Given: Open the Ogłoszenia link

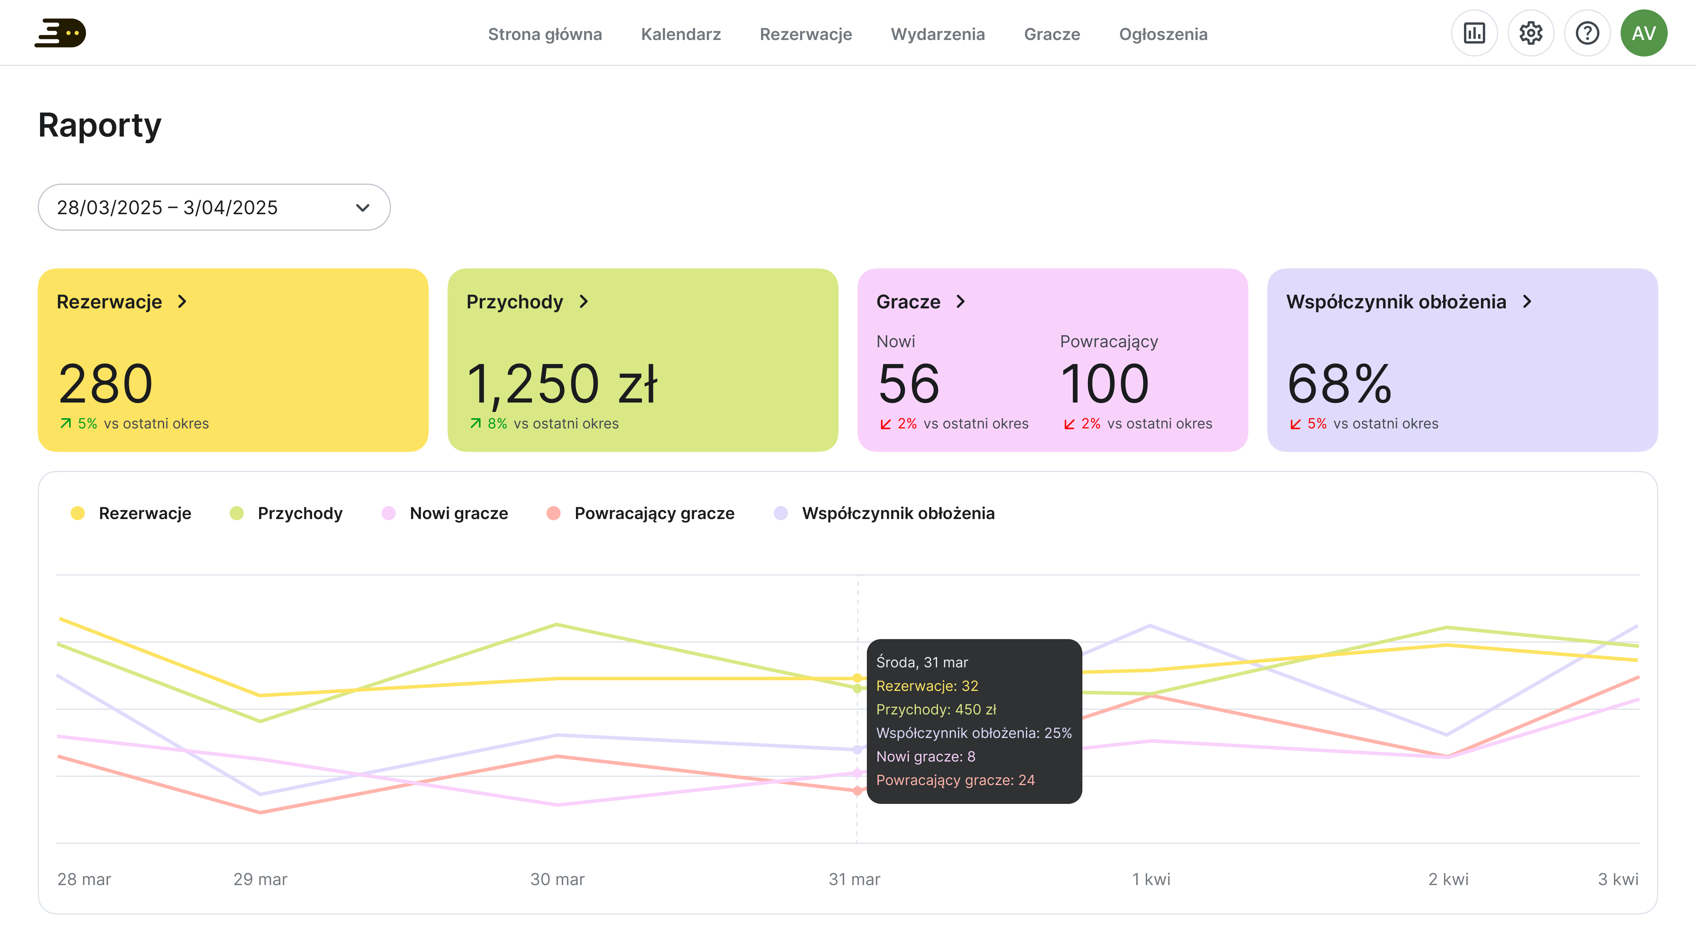Looking at the screenshot, I should pos(1163,34).
